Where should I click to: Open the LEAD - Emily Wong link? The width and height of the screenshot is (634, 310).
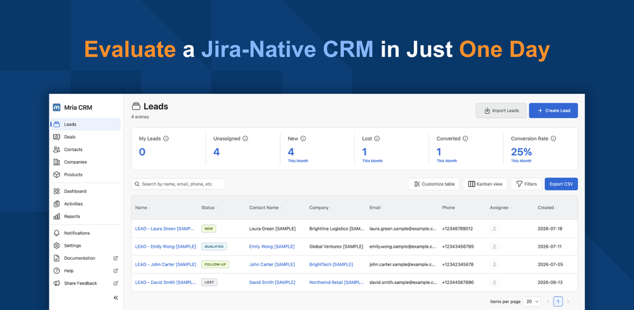coord(166,246)
